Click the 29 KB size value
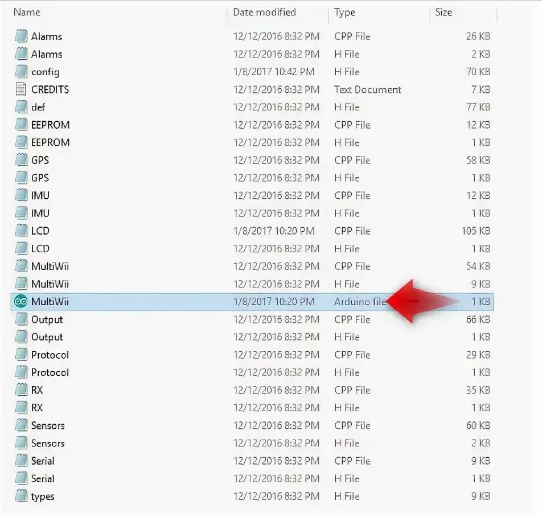Image resolution: width=542 pixels, height=517 pixels. click(478, 355)
